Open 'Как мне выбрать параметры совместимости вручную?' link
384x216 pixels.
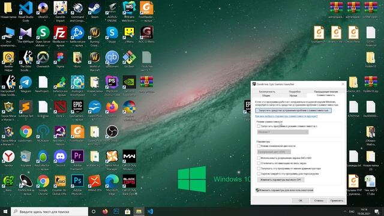coord(286,116)
